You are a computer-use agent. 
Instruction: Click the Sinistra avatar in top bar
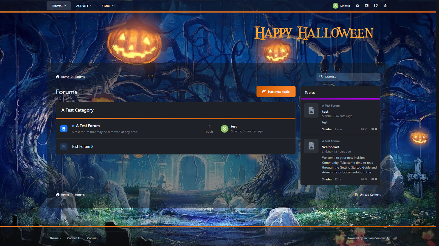[x=335, y=6]
